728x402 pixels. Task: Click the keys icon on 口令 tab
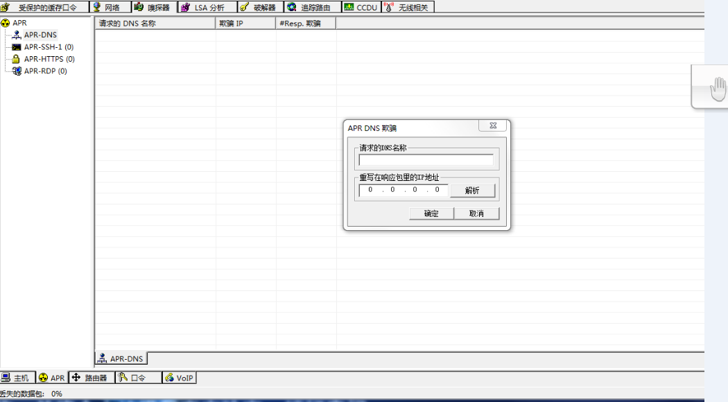[x=123, y=378]
